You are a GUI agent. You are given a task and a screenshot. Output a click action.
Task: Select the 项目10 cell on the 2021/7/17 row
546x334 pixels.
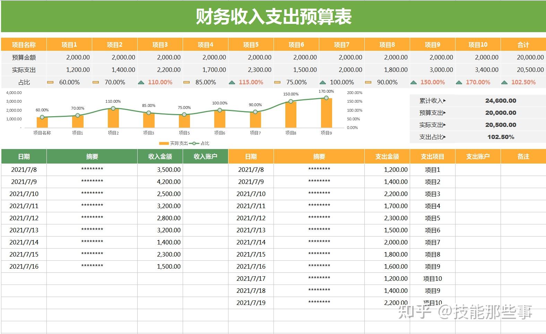433,279
